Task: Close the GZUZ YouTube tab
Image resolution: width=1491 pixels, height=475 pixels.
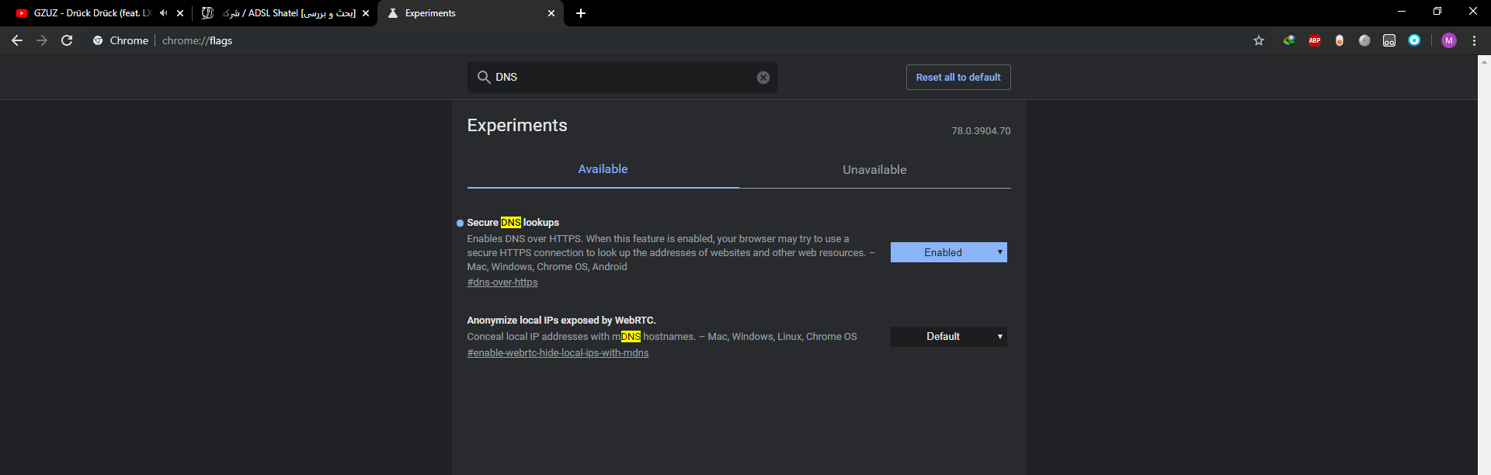Action: click(x=180, y=13)
